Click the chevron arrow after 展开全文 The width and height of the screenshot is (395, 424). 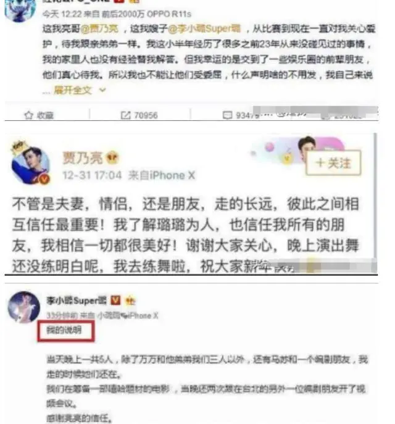[102, 90]
